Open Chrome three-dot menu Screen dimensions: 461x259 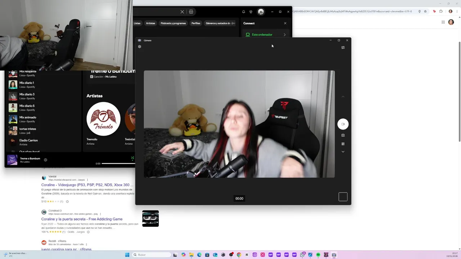tap(457, 12)
